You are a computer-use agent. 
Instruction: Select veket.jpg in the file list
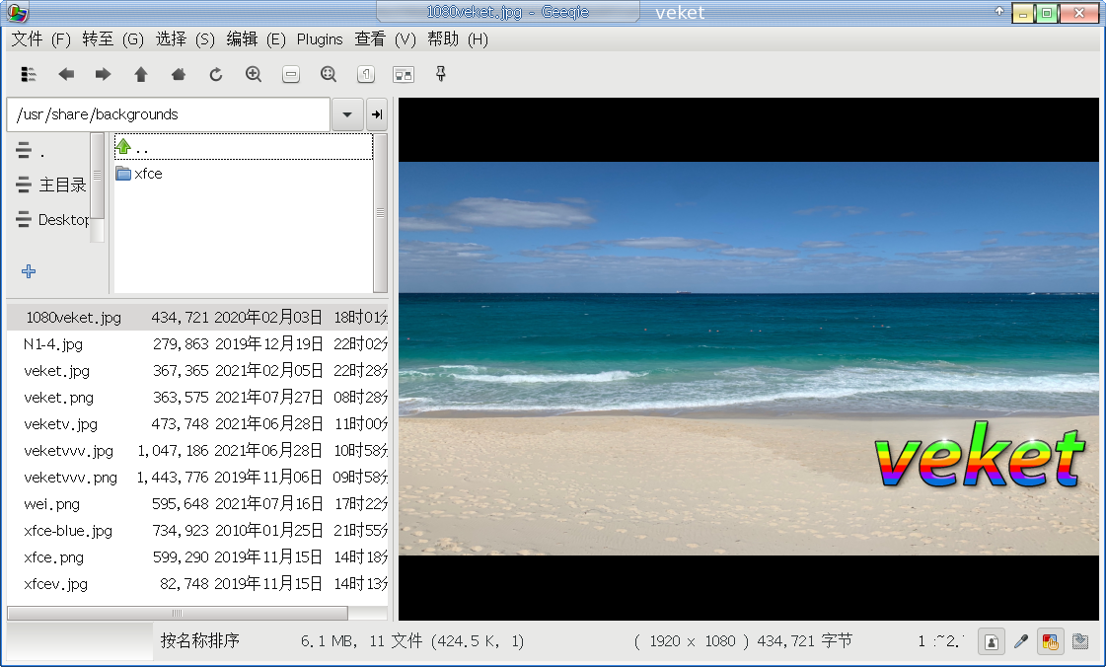(197, 371)
